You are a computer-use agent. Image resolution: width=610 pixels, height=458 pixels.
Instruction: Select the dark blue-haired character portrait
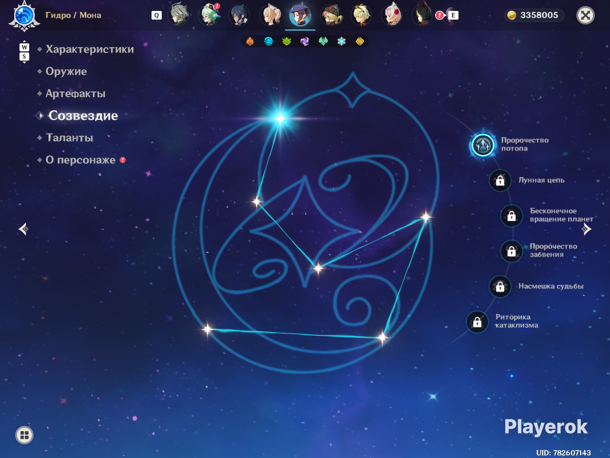coord(239,15)
